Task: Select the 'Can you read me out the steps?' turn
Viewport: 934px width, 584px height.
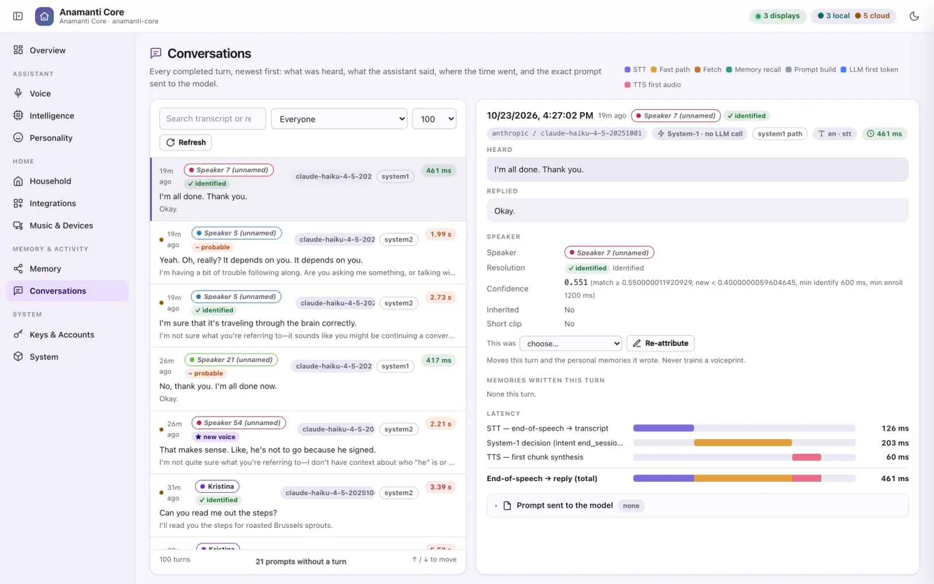Action: [x=308, y=506]
